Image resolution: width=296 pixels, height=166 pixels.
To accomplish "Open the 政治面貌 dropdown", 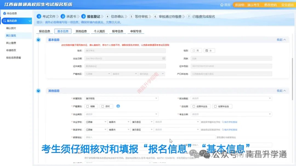I will (231, 98).
